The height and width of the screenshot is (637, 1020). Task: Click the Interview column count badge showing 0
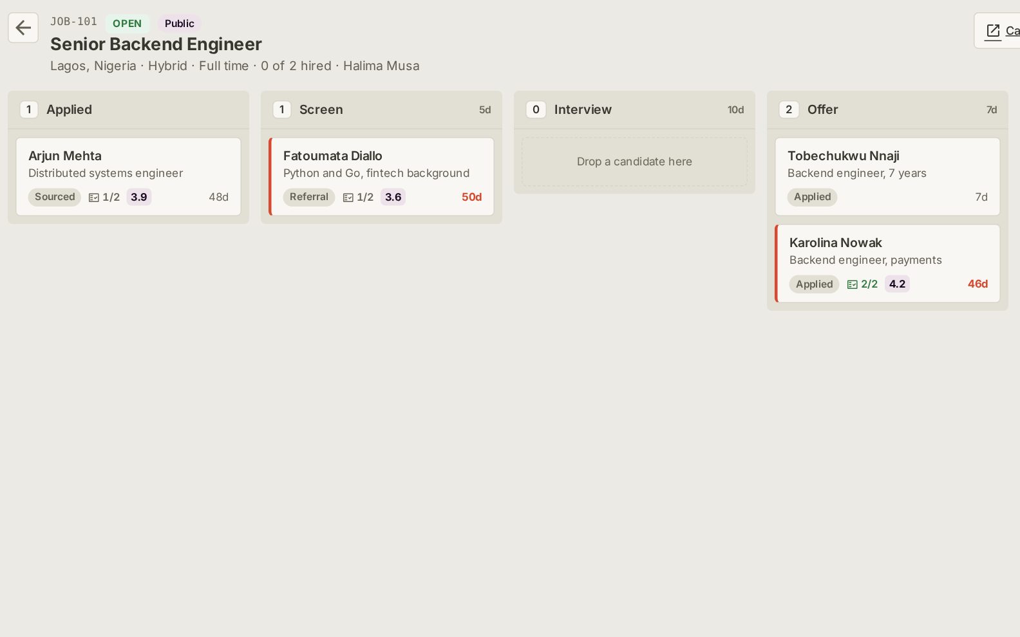(x=536, y=109)
